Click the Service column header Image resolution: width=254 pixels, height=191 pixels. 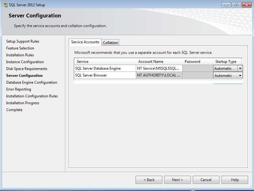click(x=105, y=62)
